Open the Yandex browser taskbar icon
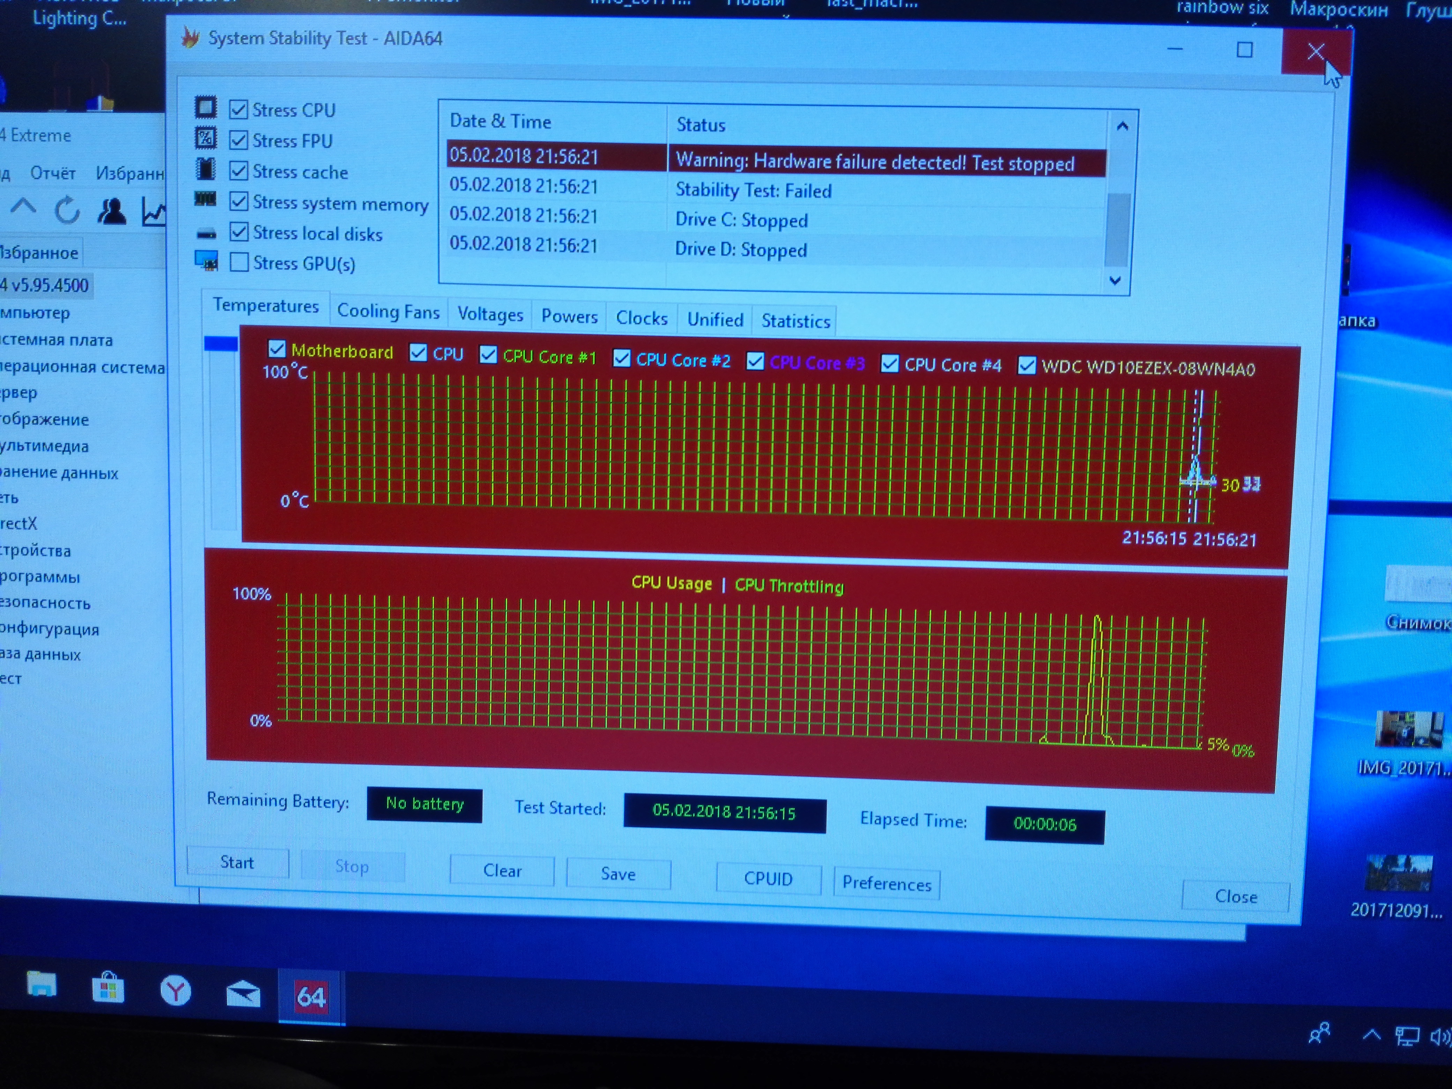The image size is (1452, 1089). click(x=175, y=991)
